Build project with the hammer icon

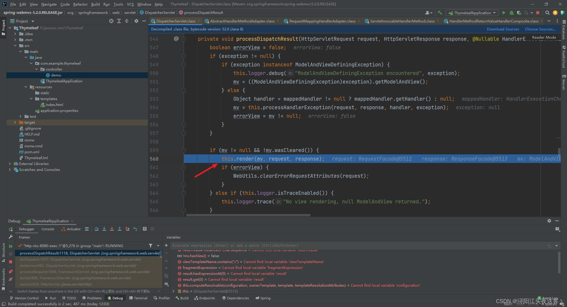tap(440, 13)
